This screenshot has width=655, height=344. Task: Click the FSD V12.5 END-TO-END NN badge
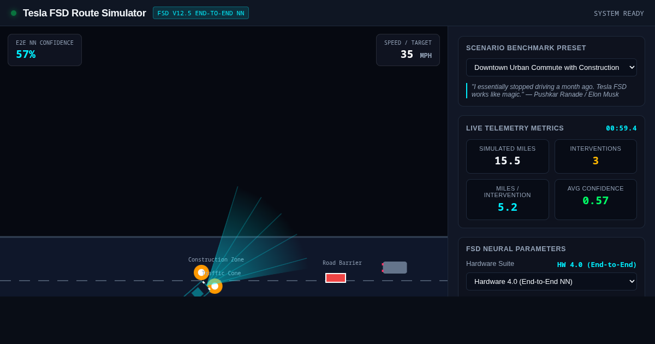click(201, 13)
